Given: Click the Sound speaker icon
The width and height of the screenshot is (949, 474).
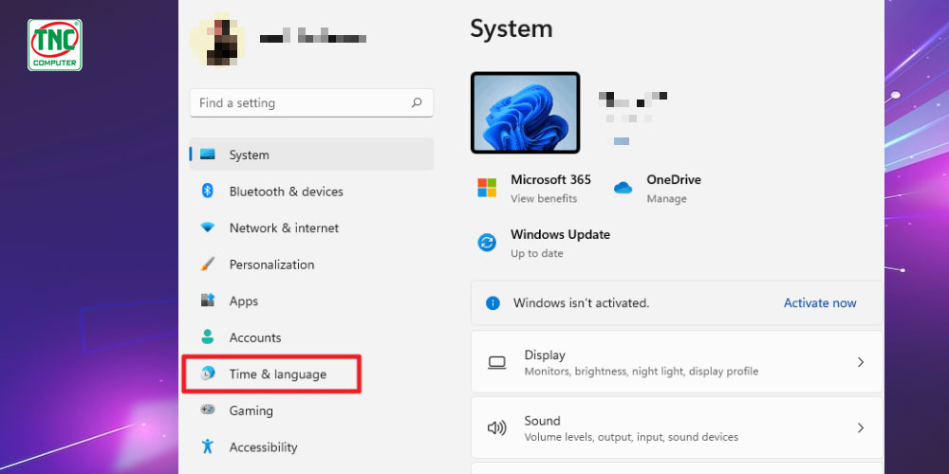Looking at the screenshot, I should pyautogui.click(x=497, y=428).
